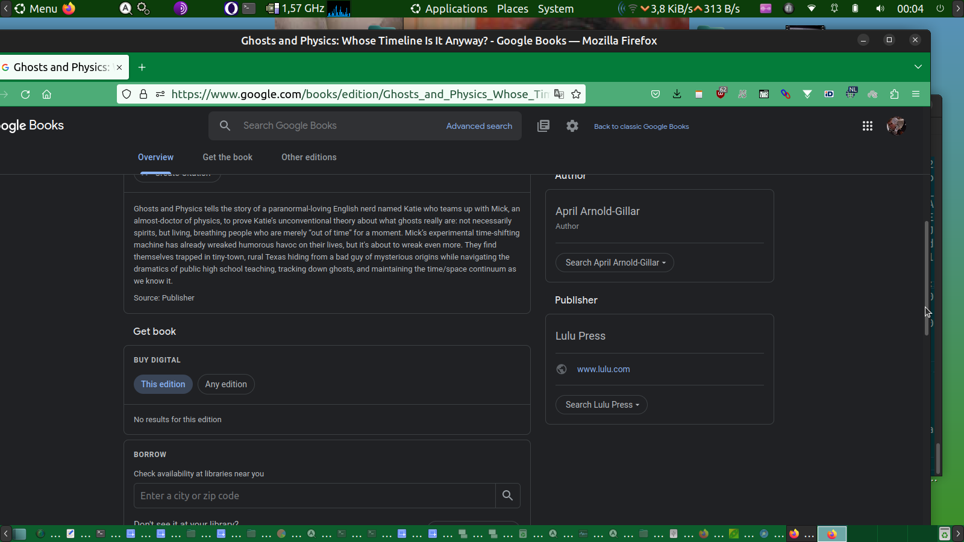Open the clock showing 00:04

(910, 8)
